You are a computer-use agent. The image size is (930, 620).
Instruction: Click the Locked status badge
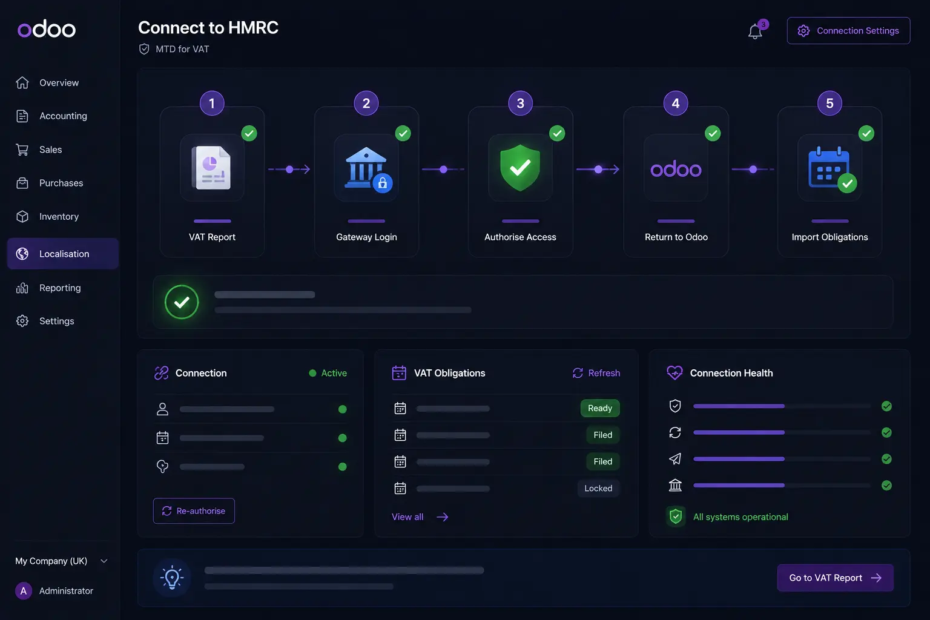pos(598,488)
